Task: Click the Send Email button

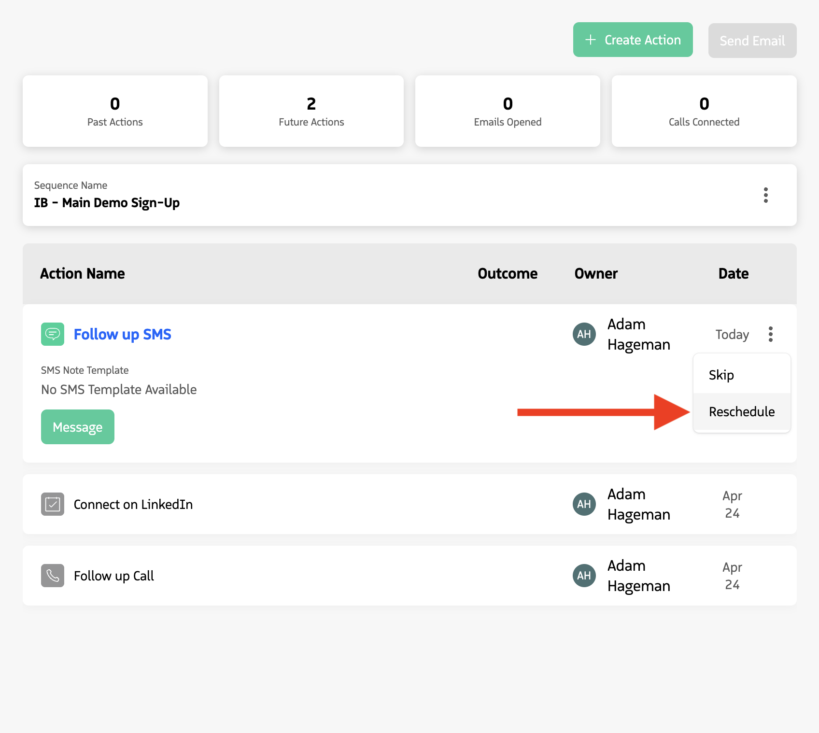Action: point(752,41)
